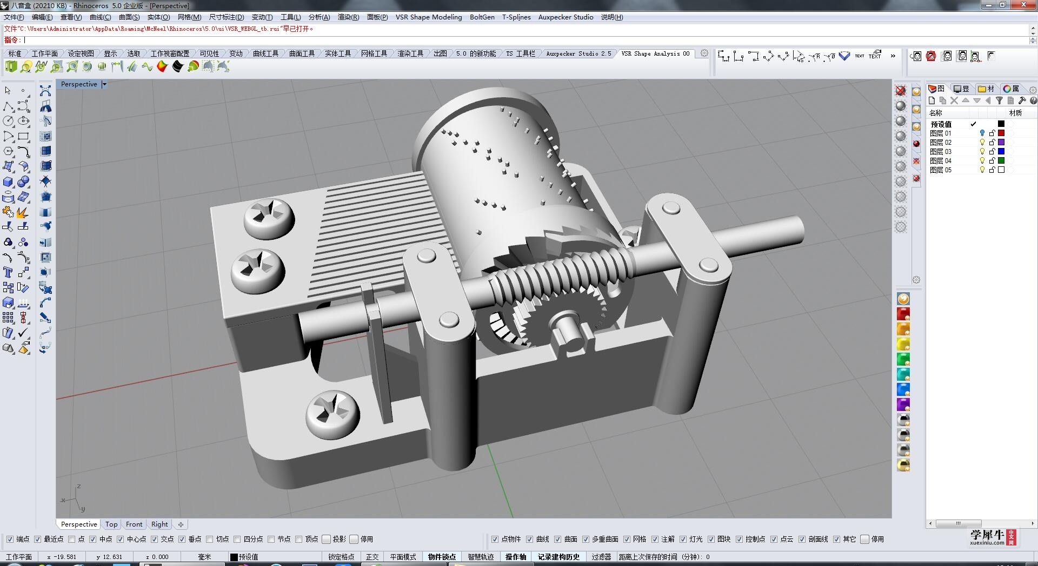Enable the 切点 osnap checkbox
This screenshot has height=566, width=1038.
click(210, 539)
